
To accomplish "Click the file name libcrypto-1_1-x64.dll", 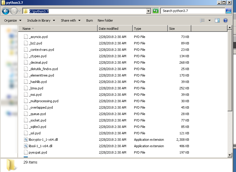I will (x=43, y=140).
